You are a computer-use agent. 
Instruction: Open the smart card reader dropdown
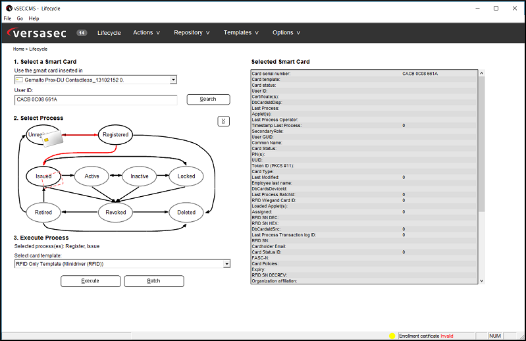[173, 80]
